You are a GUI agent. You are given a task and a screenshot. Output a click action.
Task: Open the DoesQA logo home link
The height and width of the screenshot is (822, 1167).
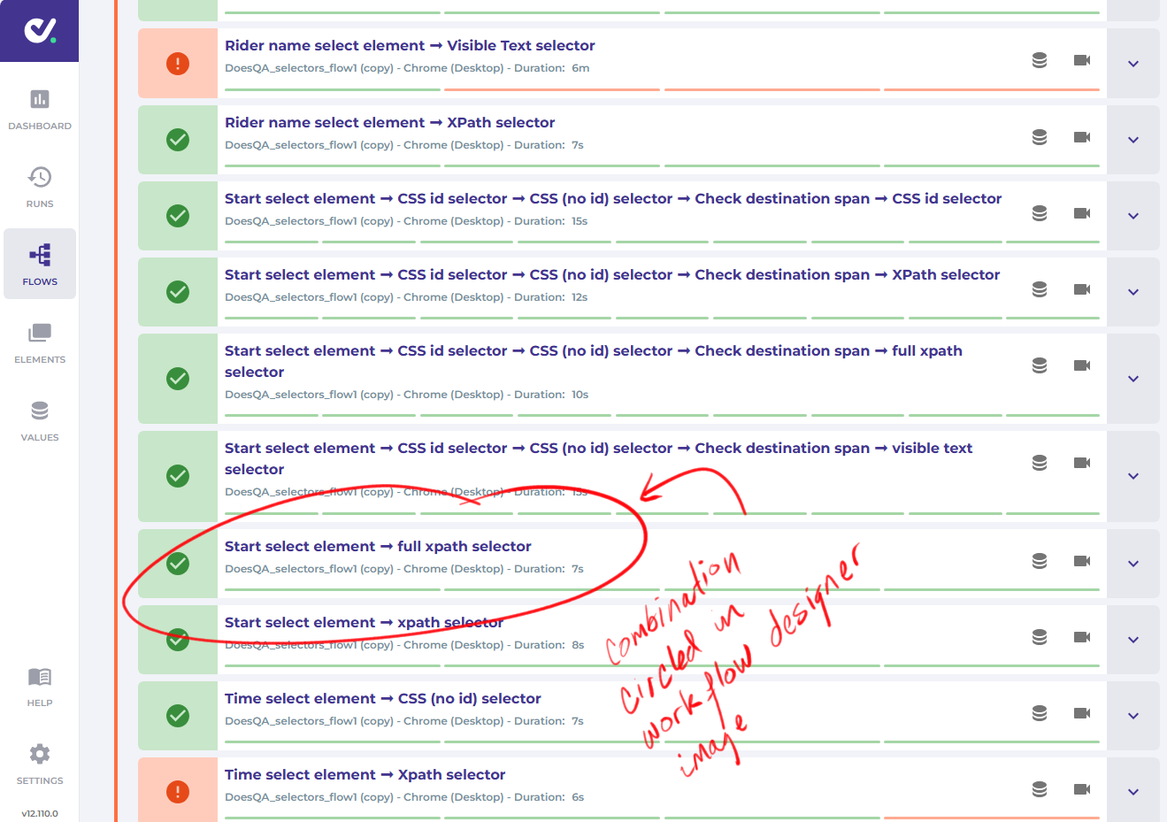tap(39, 31)
